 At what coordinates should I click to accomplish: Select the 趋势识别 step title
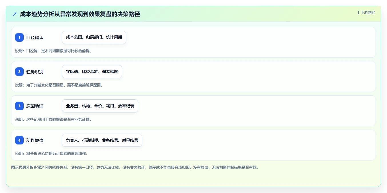[x=35, y=72]
